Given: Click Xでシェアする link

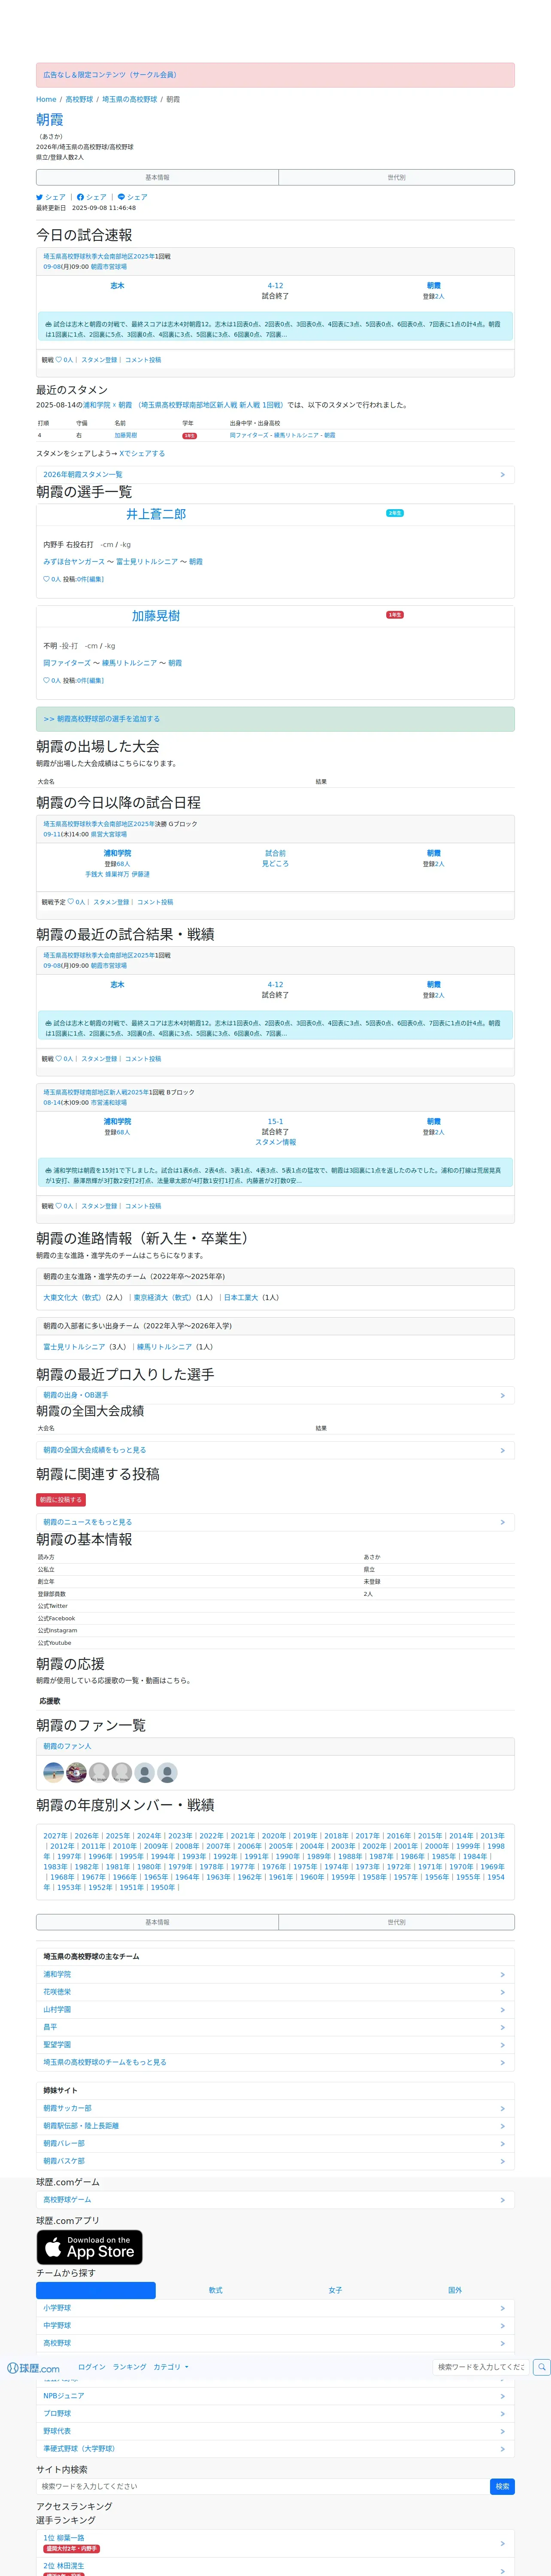Looking at the screenshot, I should click(x=142, y=453).
